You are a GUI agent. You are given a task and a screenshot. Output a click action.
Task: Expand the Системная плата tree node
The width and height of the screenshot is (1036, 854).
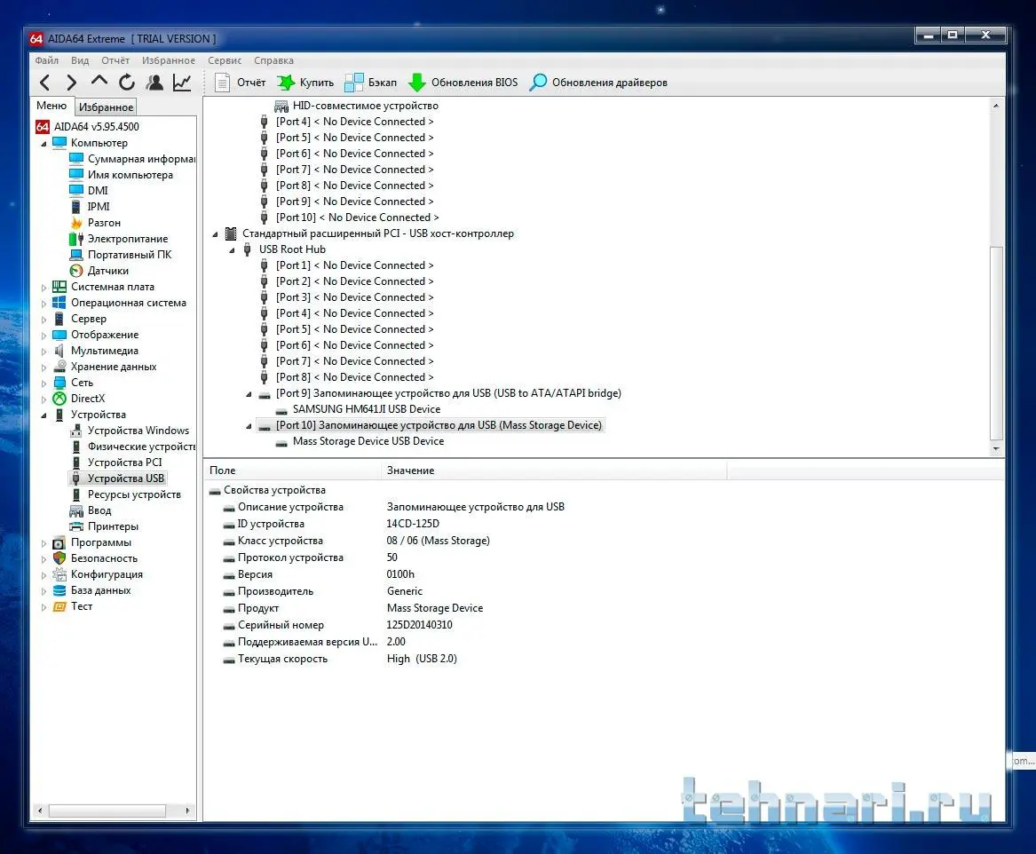coord(44,287)
